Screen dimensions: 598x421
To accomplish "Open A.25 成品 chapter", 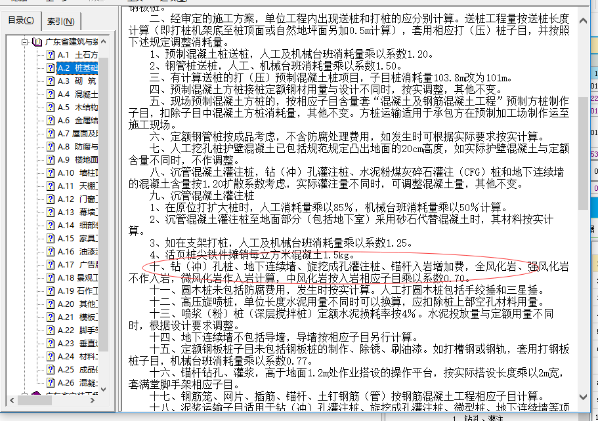I will (77, 370).
